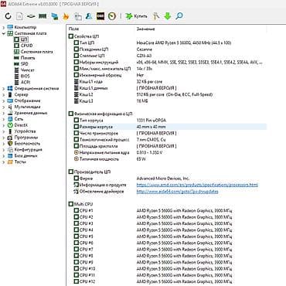The width and height of the screenshot is (286, 286).
Task: Select the Устройства category icon
Action: (x=10, y=131)
